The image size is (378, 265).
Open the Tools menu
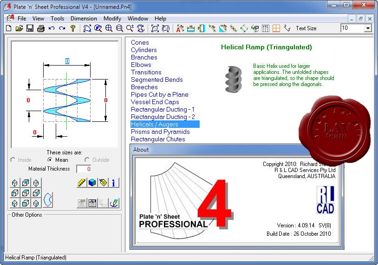pos(57,19)
